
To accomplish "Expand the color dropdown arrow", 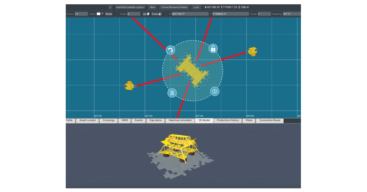I will [102, 14].
